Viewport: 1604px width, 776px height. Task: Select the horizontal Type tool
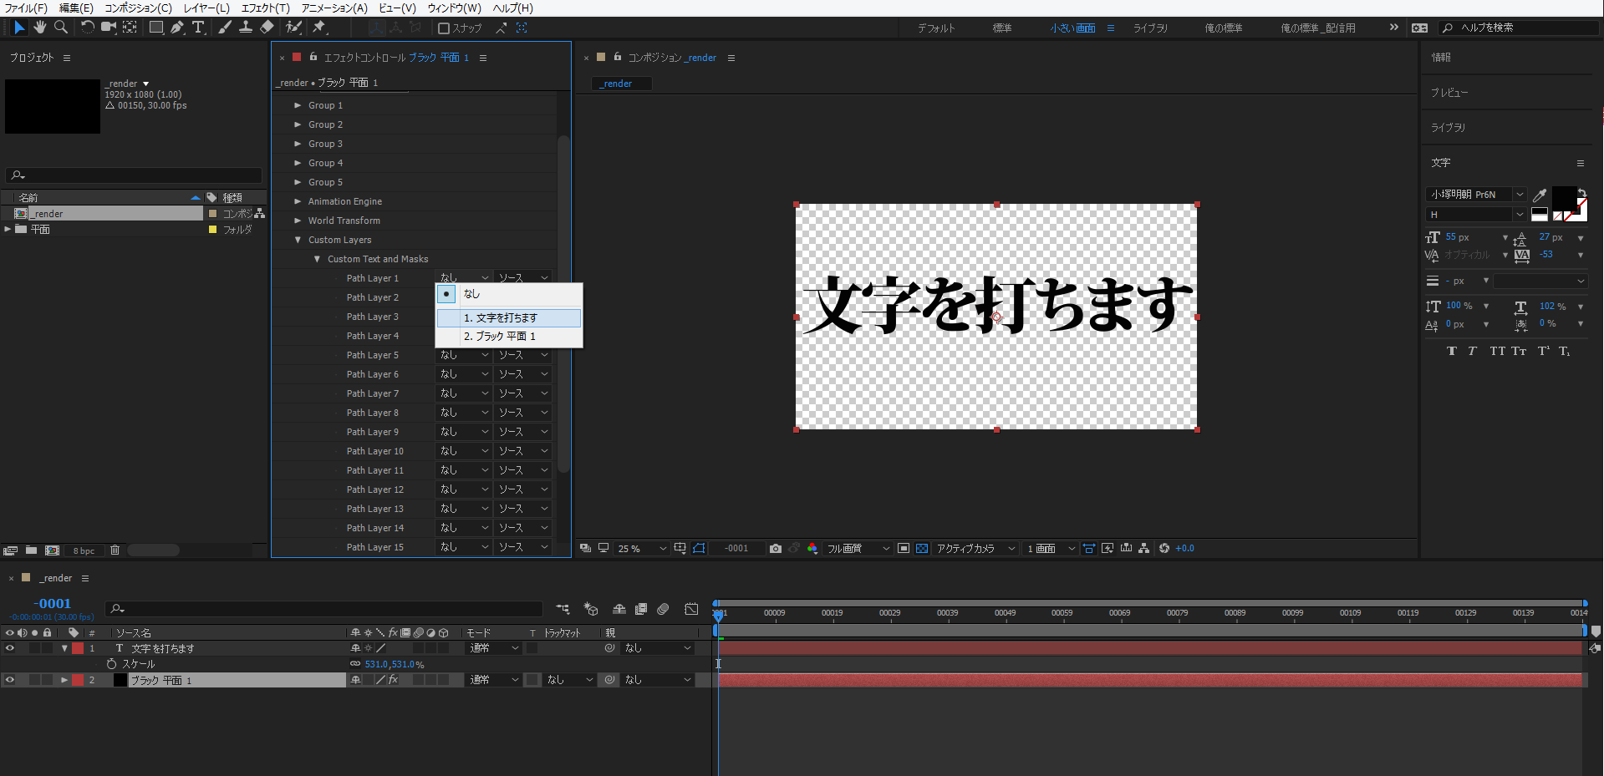coord(199,28)
